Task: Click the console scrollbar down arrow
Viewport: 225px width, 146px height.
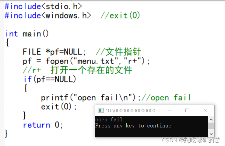Action: coord(211,134)
